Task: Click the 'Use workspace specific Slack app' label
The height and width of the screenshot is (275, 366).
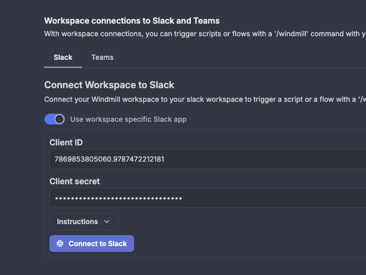Action: (128, 119)
